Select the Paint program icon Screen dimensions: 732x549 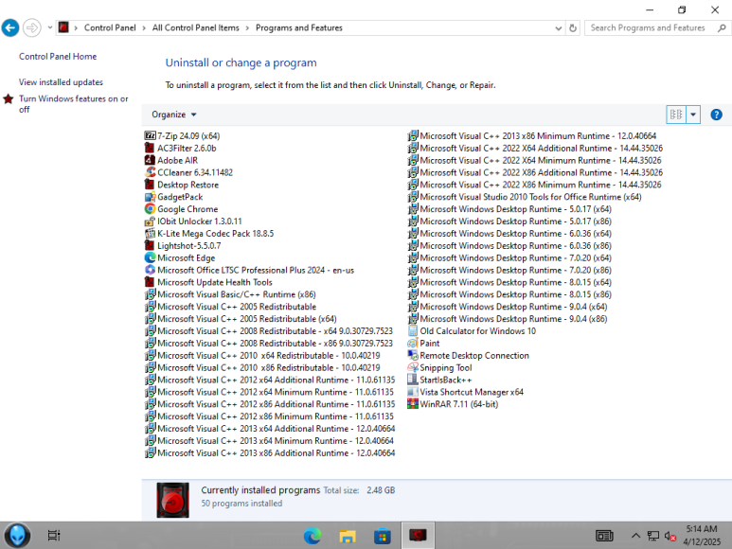[413, 343]
